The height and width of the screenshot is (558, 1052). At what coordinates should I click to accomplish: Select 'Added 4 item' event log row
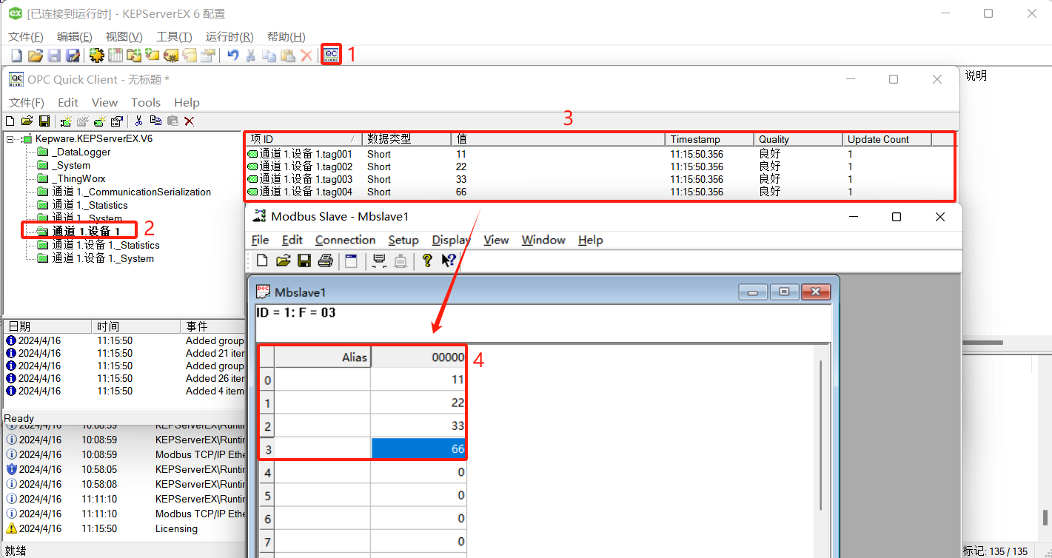pos(124,391)
